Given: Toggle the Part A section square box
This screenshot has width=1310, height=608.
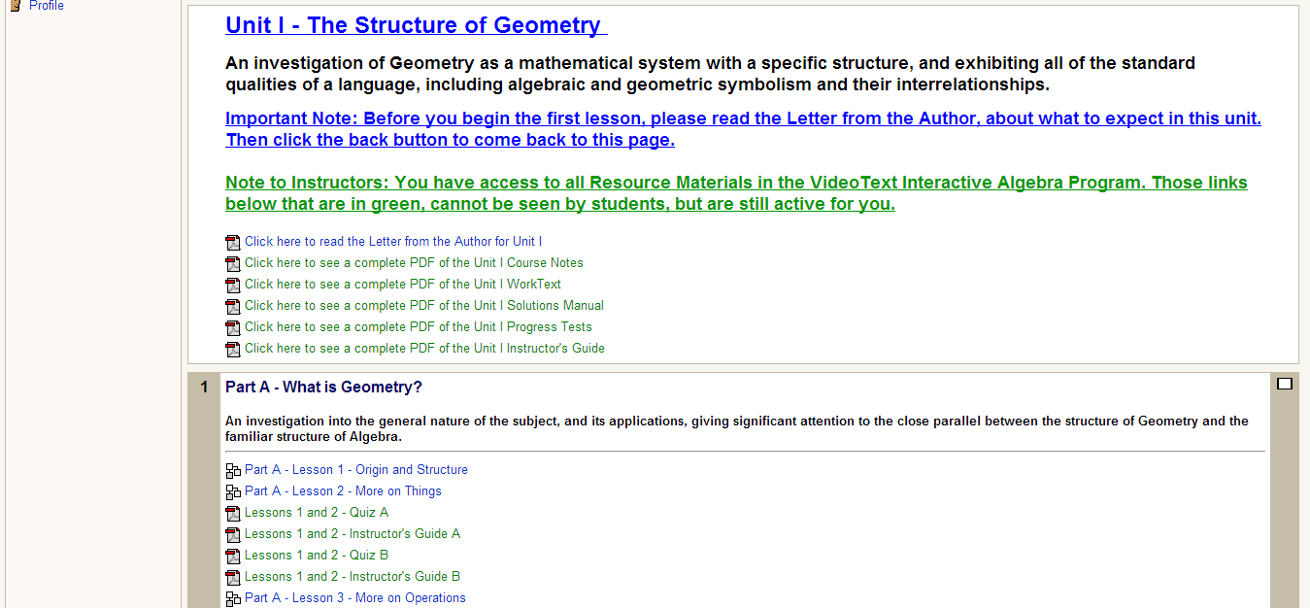Looking at the screenshot, I should (1285, 384).
